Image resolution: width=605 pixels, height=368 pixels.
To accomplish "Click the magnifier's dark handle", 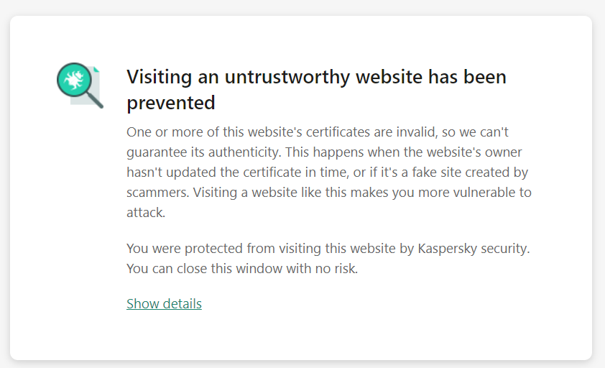I will point(95,101).
